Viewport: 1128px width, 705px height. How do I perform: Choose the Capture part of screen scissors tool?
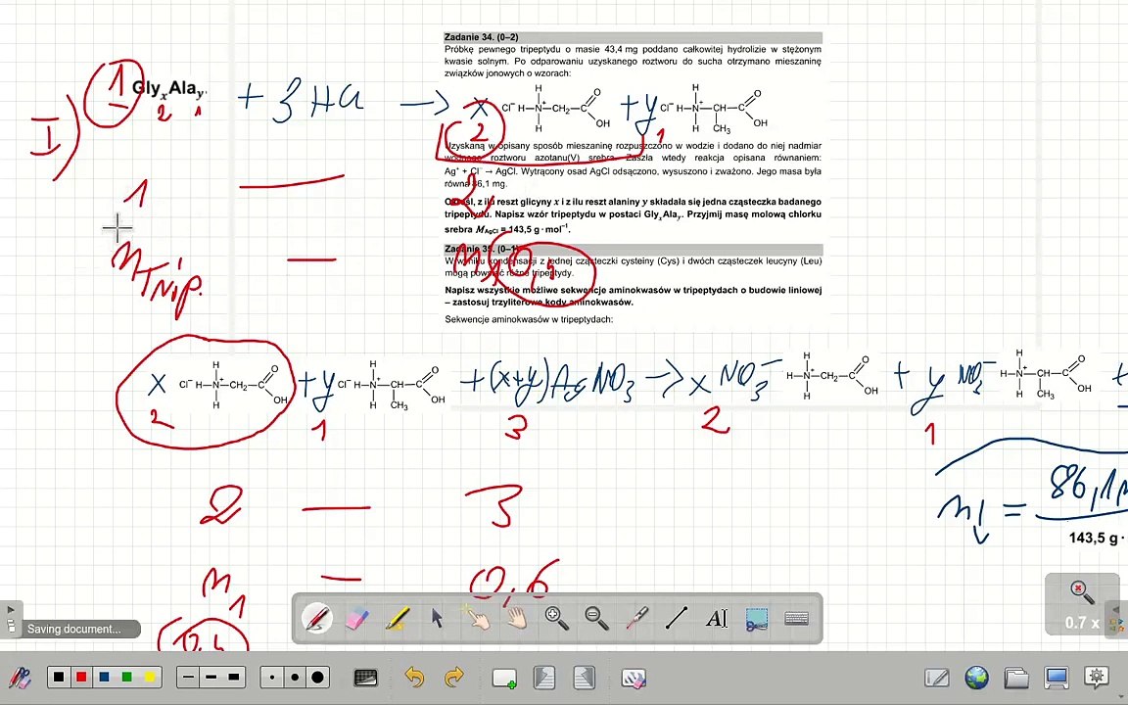click(757, 618)
